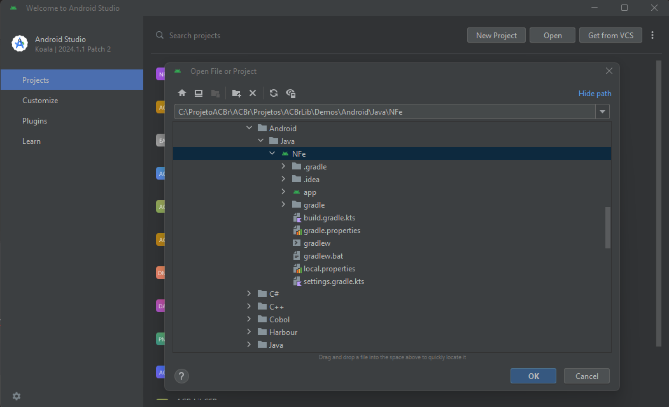
Task: Click the welcome window projects list scrollbar
Action: pos(658,203)
